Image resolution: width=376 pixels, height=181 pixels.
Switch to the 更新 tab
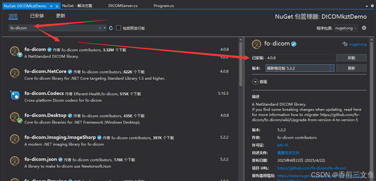click(61, 16)
